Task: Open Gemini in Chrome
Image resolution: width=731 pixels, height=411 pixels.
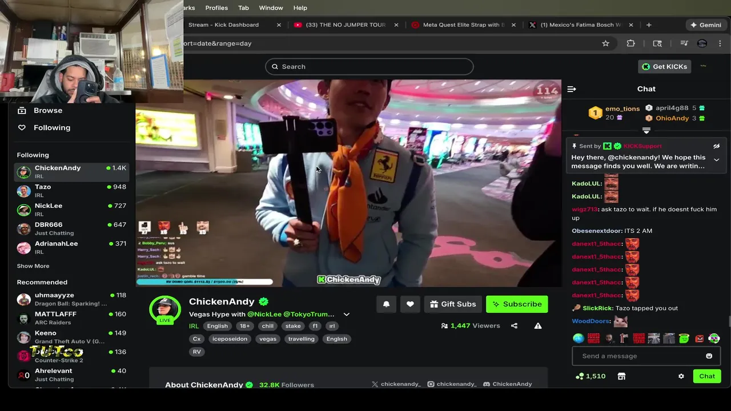Action: click(706, 25)
